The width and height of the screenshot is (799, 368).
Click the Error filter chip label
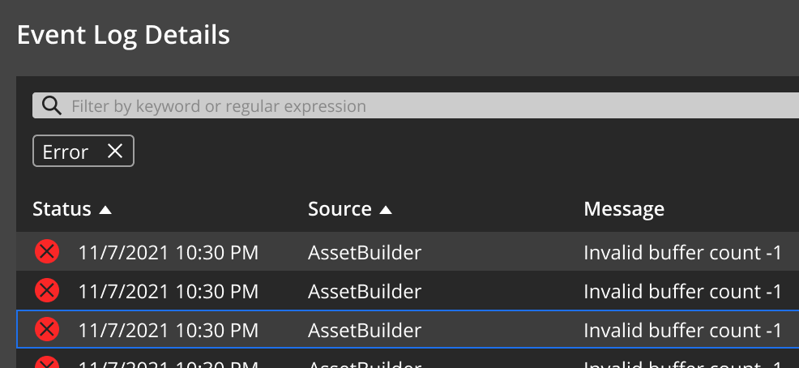point(66,152)
